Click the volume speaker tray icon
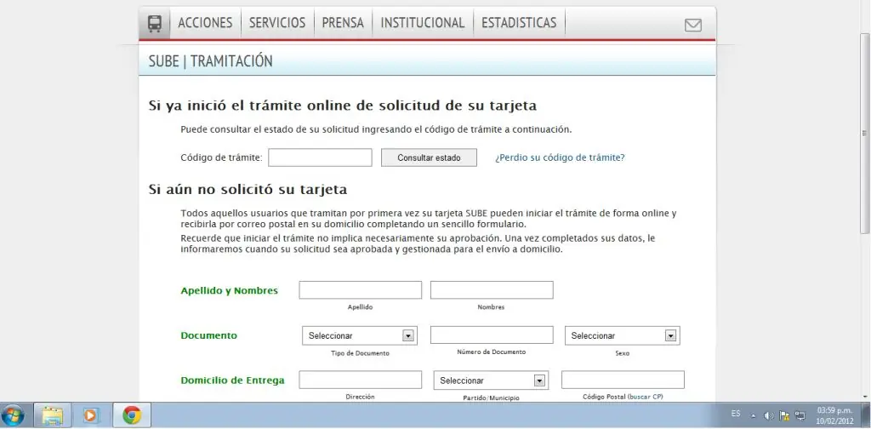The width and height of the screenshot is (871, 429). pyautogui.click(x=769, y=415)
